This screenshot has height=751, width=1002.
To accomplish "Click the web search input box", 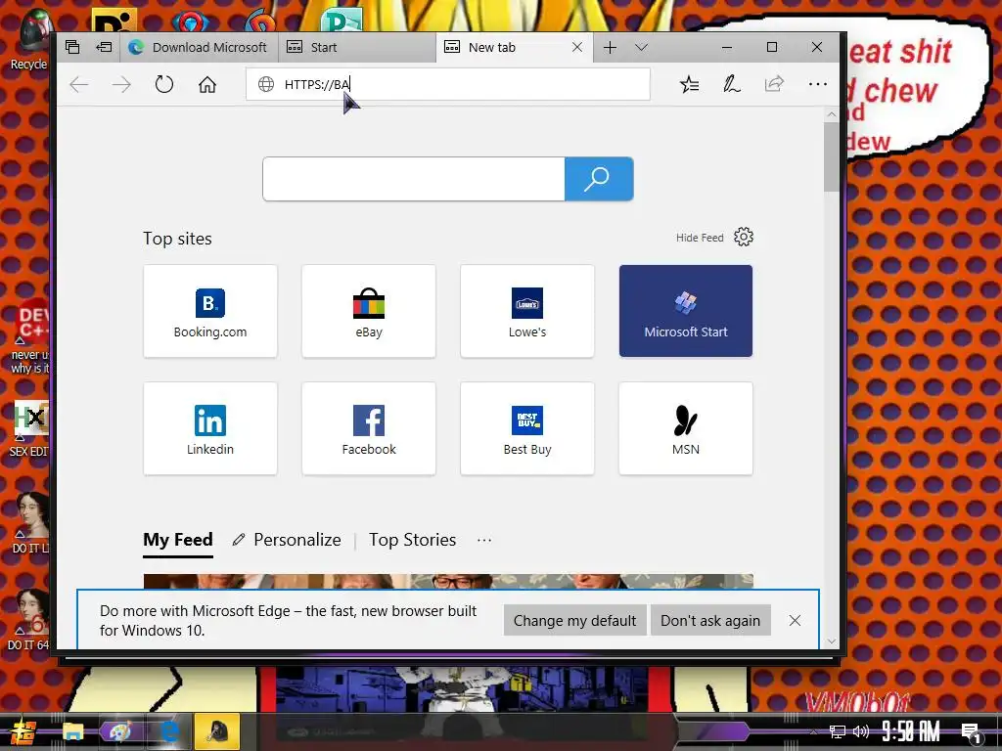I will [x=414, y=179].
